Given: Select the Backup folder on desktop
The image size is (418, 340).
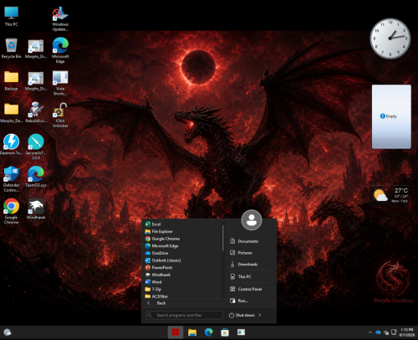Looking at the screenshot, I should (x=11, y=80).
